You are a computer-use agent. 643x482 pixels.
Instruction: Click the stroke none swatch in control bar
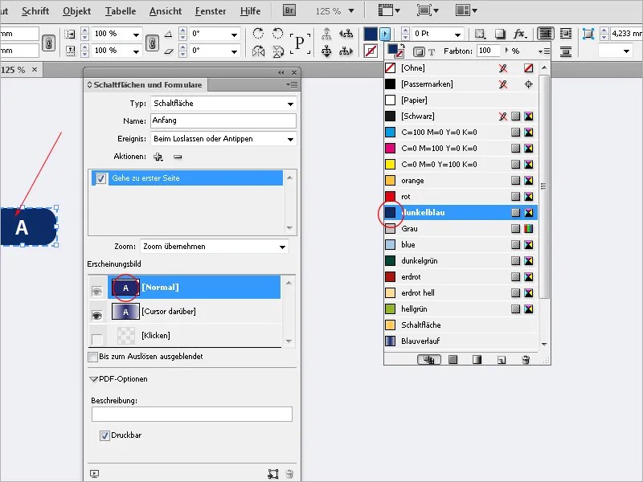pyautogui.click(x=371, y=51)
